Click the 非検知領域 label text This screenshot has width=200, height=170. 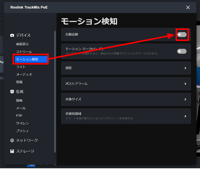[73, 114]
